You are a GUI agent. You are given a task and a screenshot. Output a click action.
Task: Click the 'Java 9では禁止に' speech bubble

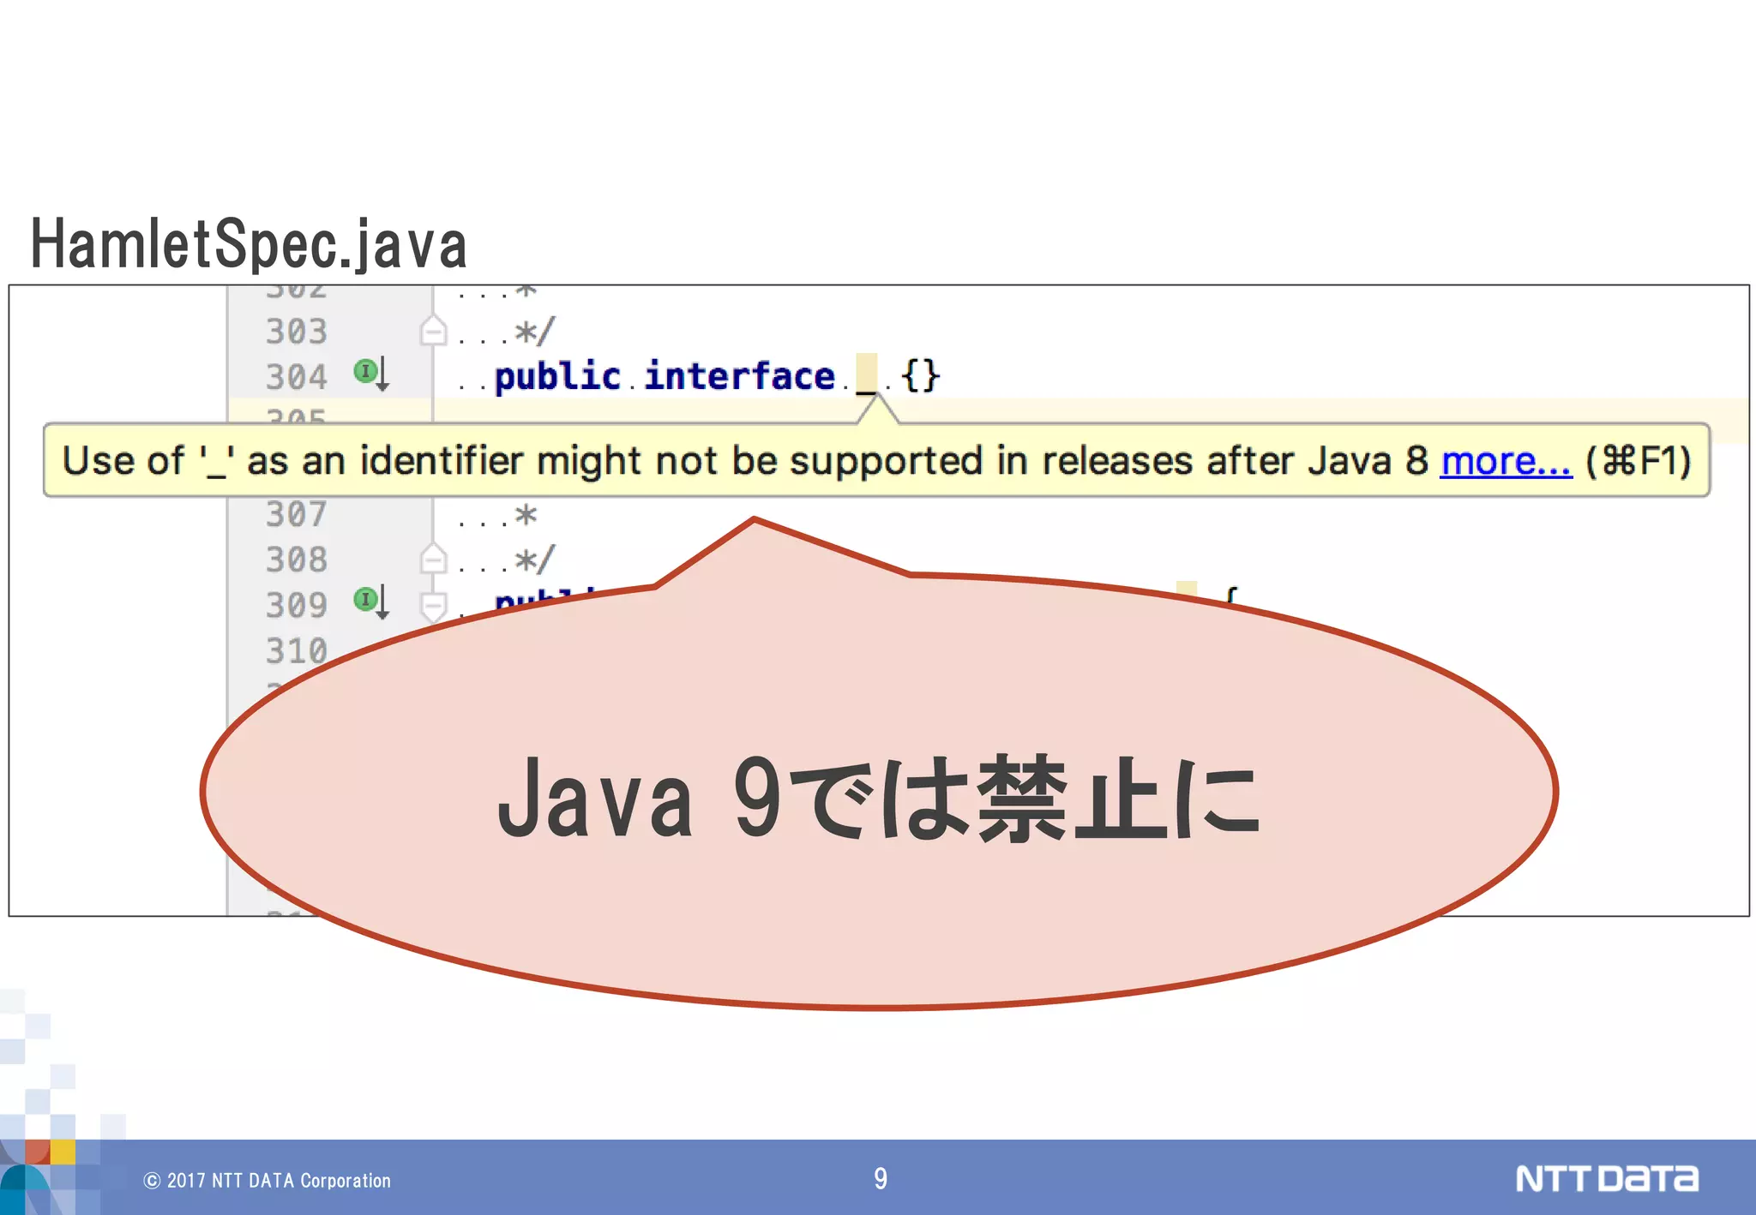tap(878, 797)
